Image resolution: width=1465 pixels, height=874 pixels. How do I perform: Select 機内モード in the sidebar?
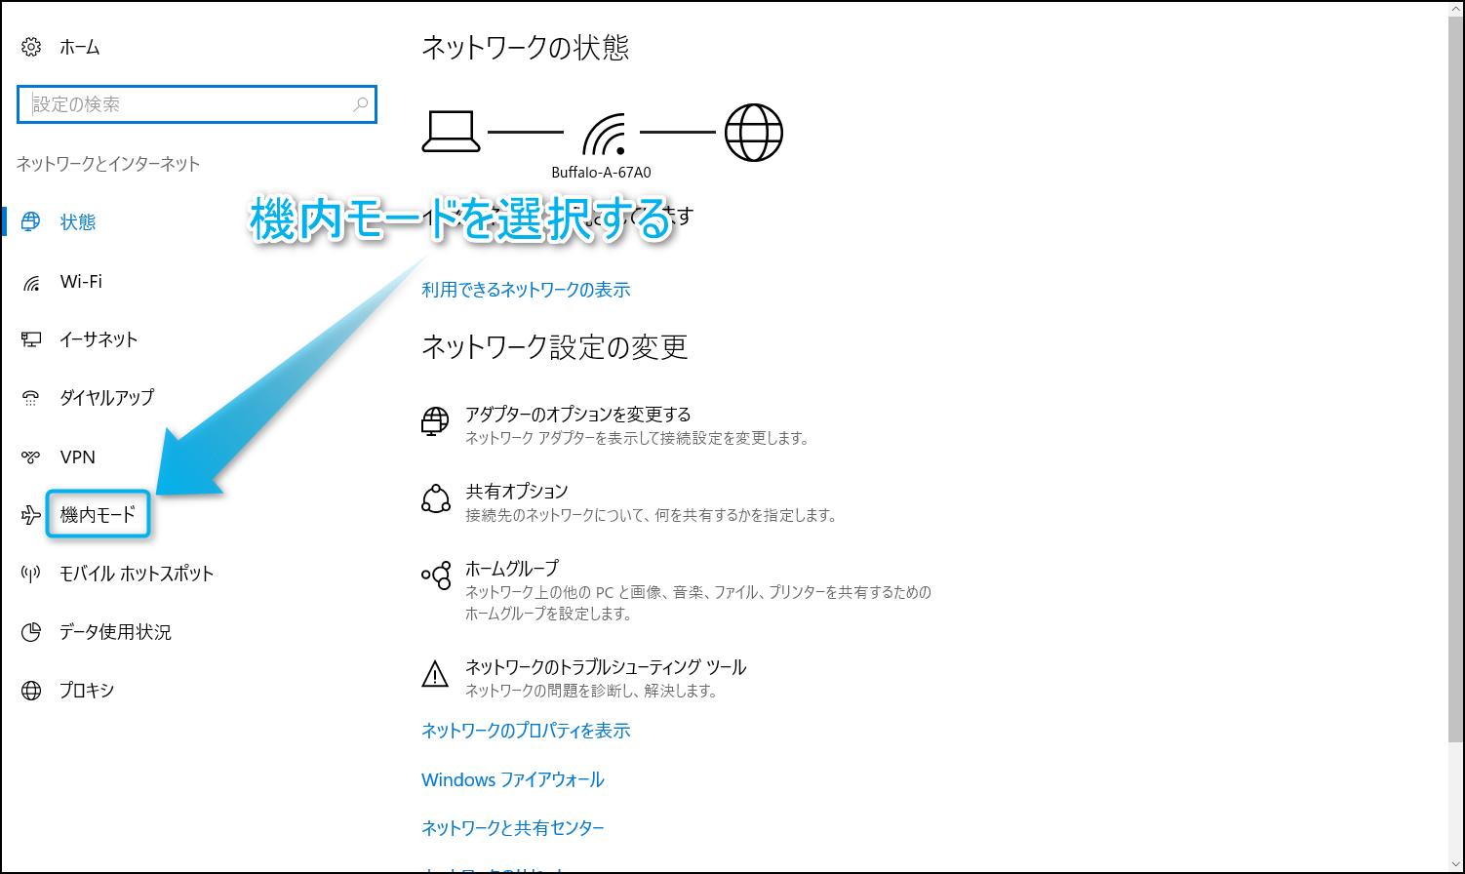[98, 515]
